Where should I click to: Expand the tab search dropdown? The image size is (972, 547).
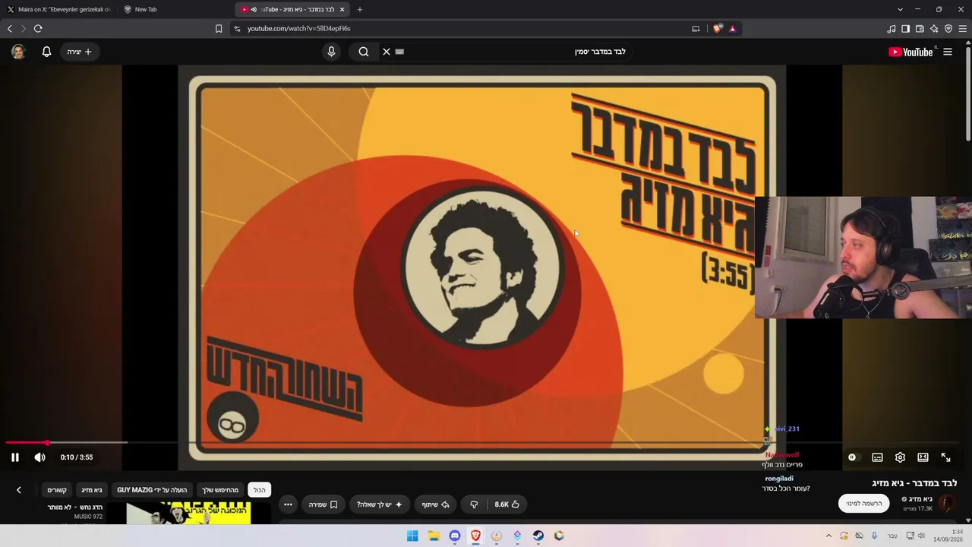tap(900, 9)
